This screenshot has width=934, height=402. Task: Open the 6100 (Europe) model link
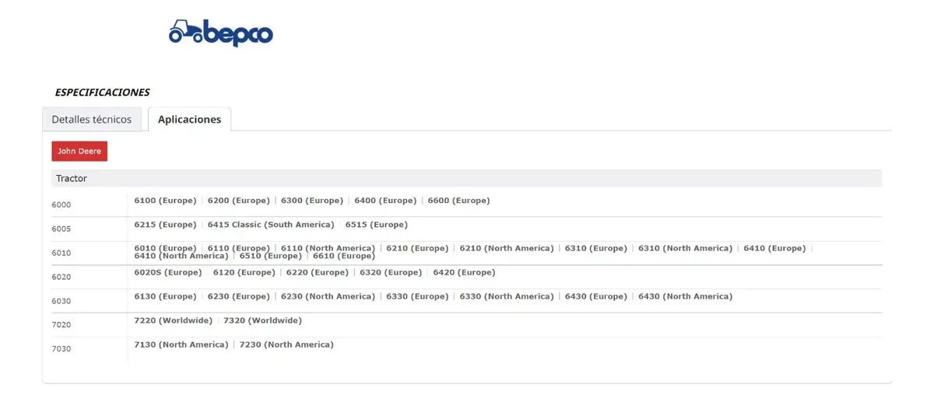[165, 201]
